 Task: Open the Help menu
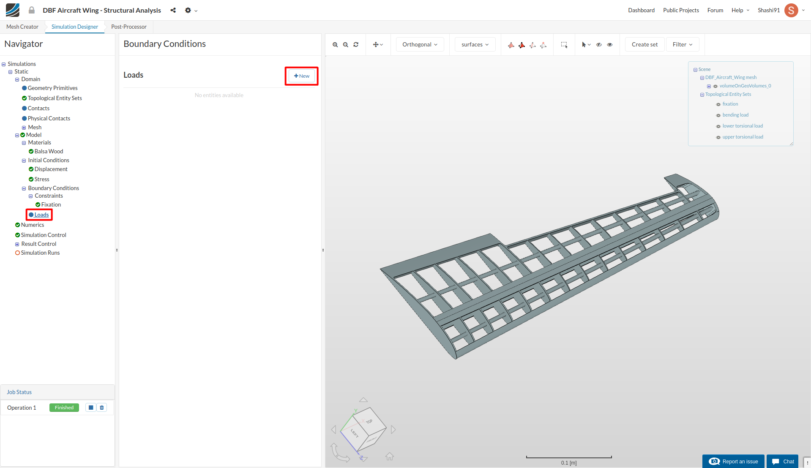point(740,10)
